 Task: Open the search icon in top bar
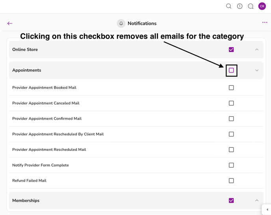click(x=228, y=6)
